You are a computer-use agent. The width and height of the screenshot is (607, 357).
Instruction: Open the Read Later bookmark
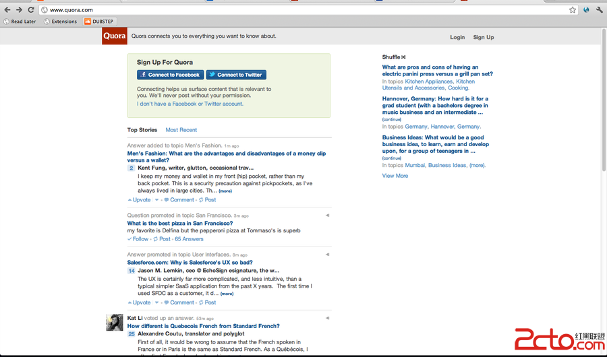[20, 22]
